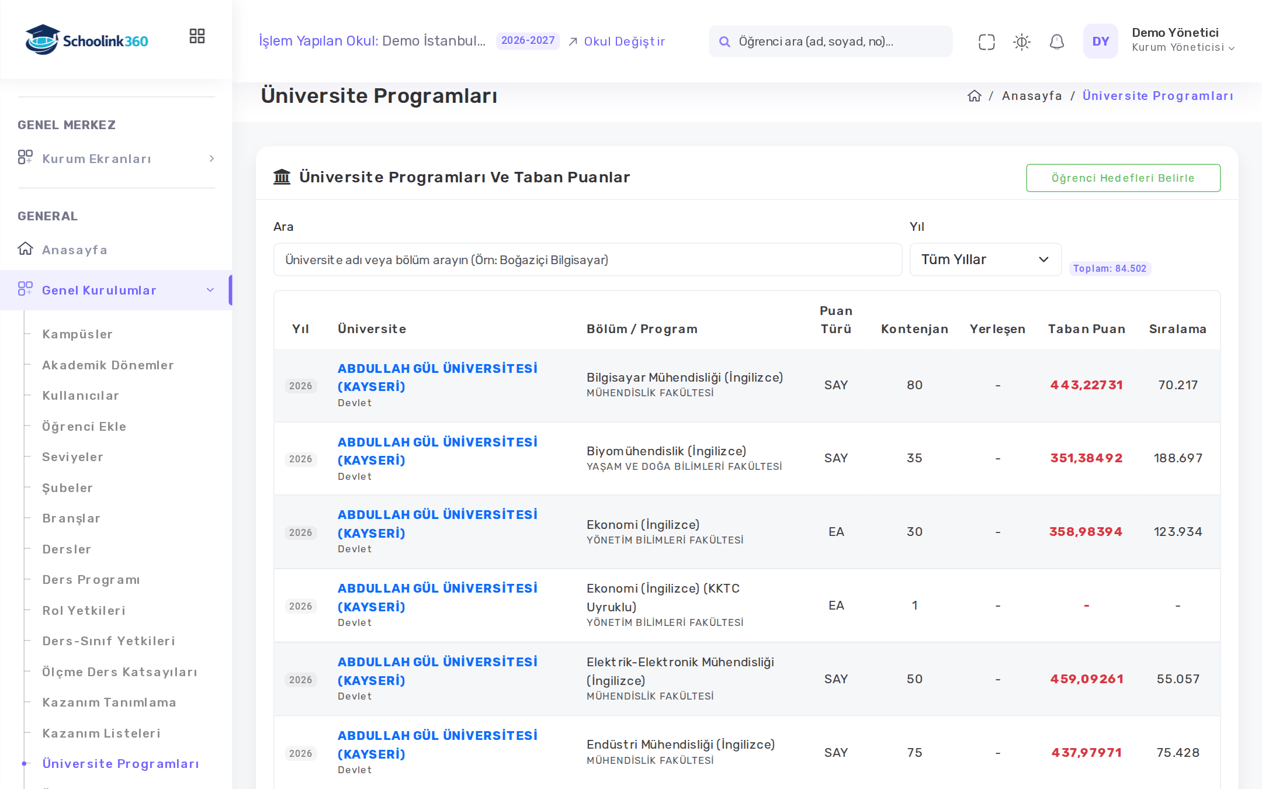Click the Schoolink360 logo
This screenshot has width=1262, height=789.
[x=86, y=40]
